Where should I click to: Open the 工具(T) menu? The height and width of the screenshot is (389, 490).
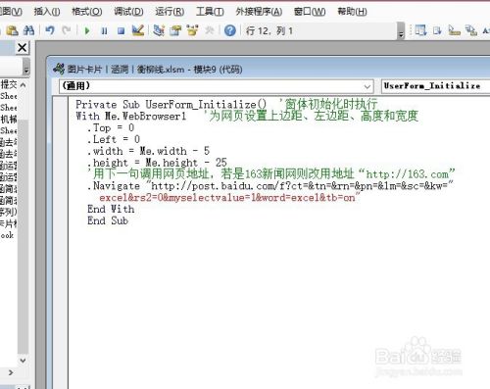point(210,12)
